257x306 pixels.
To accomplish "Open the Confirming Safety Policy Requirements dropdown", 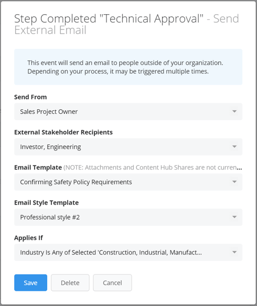I will (128, 182).
